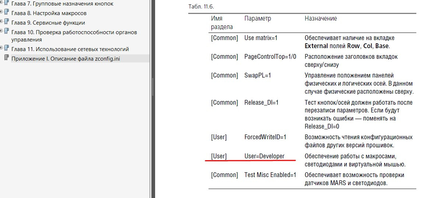The image size is (427, 198).
Task: Open bookmark Глава 10. Проверка работоспособности органов управления
Action: 74,36
